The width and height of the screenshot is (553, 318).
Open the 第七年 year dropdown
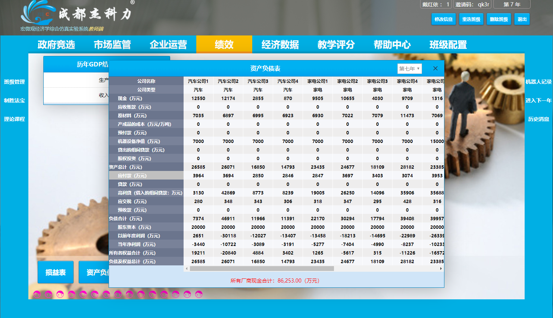point(409,69)
